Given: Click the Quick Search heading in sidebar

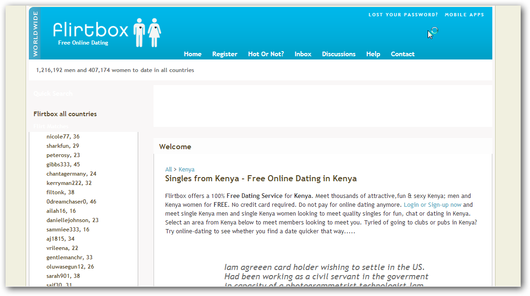Looking at the screenshot, I should 53,93.
